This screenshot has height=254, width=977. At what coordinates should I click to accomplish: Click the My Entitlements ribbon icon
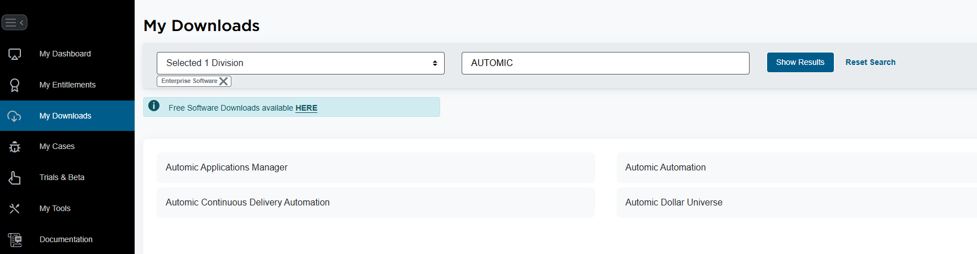point(15,85)
